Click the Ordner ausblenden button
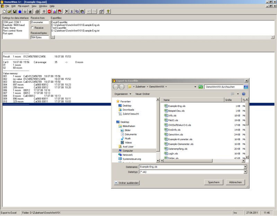 click(127, 182)
